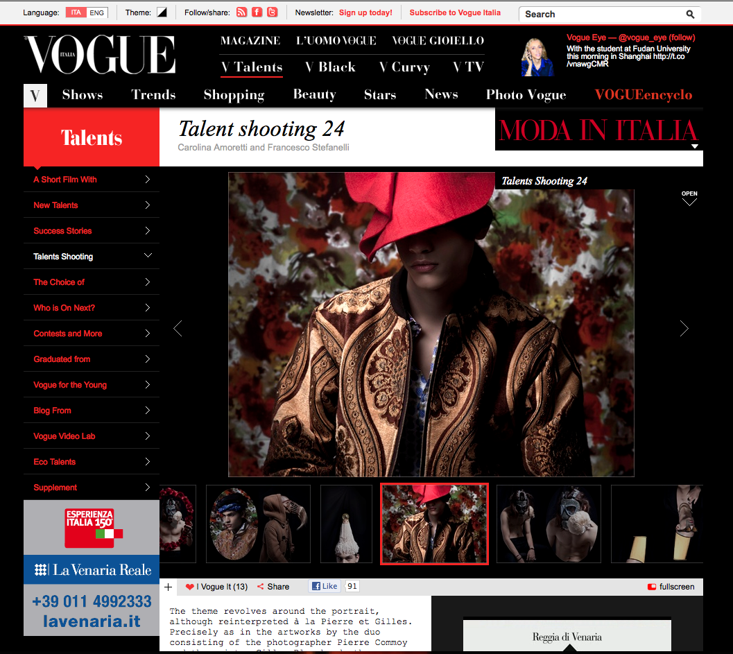The image size is (733, 654).
Task: Open the Shopping menu
Action: (234, 96)
